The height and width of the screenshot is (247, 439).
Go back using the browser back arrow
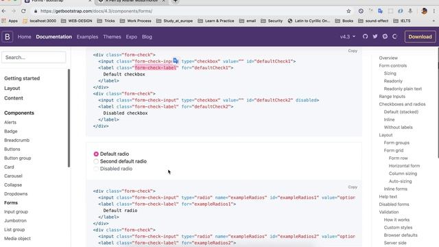[3, 11]
